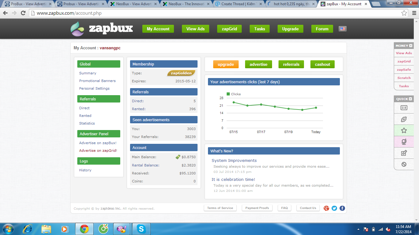Screen dimensions: 419x235
Task: Click the browser forward arrow
Action: [x=14, y=13]
